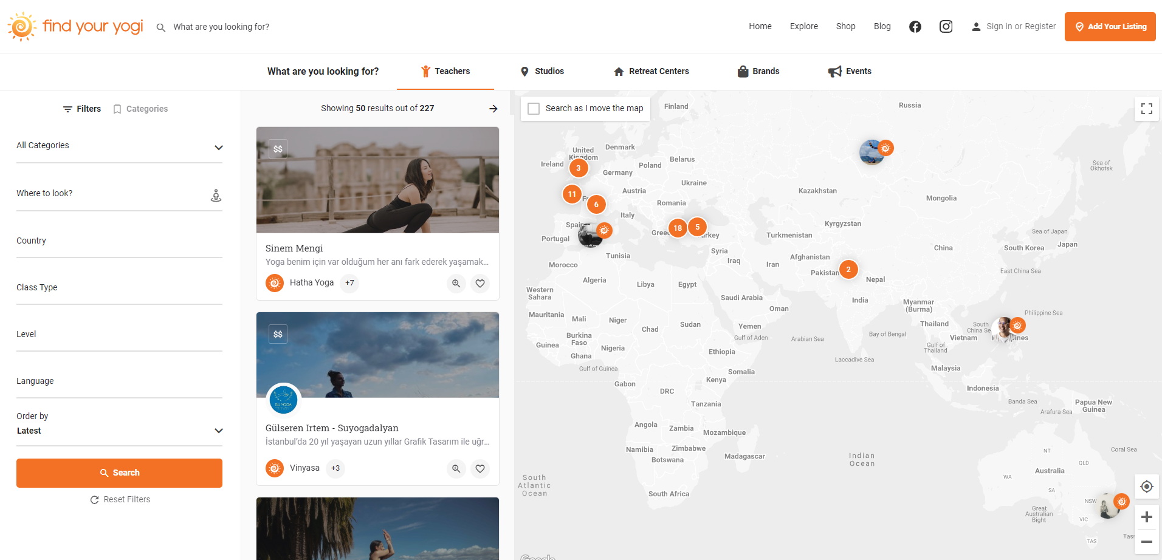This screenshot has height=560, width=1162.
Task: Click the $$ price badge on Sinem Mengi
Action: pos(278,149)
